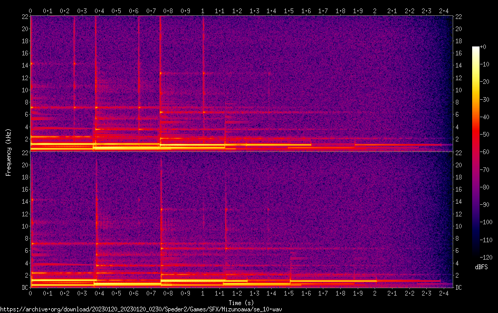Click 14 kHz label on upper channel's left axis

(x=24, y=65)
